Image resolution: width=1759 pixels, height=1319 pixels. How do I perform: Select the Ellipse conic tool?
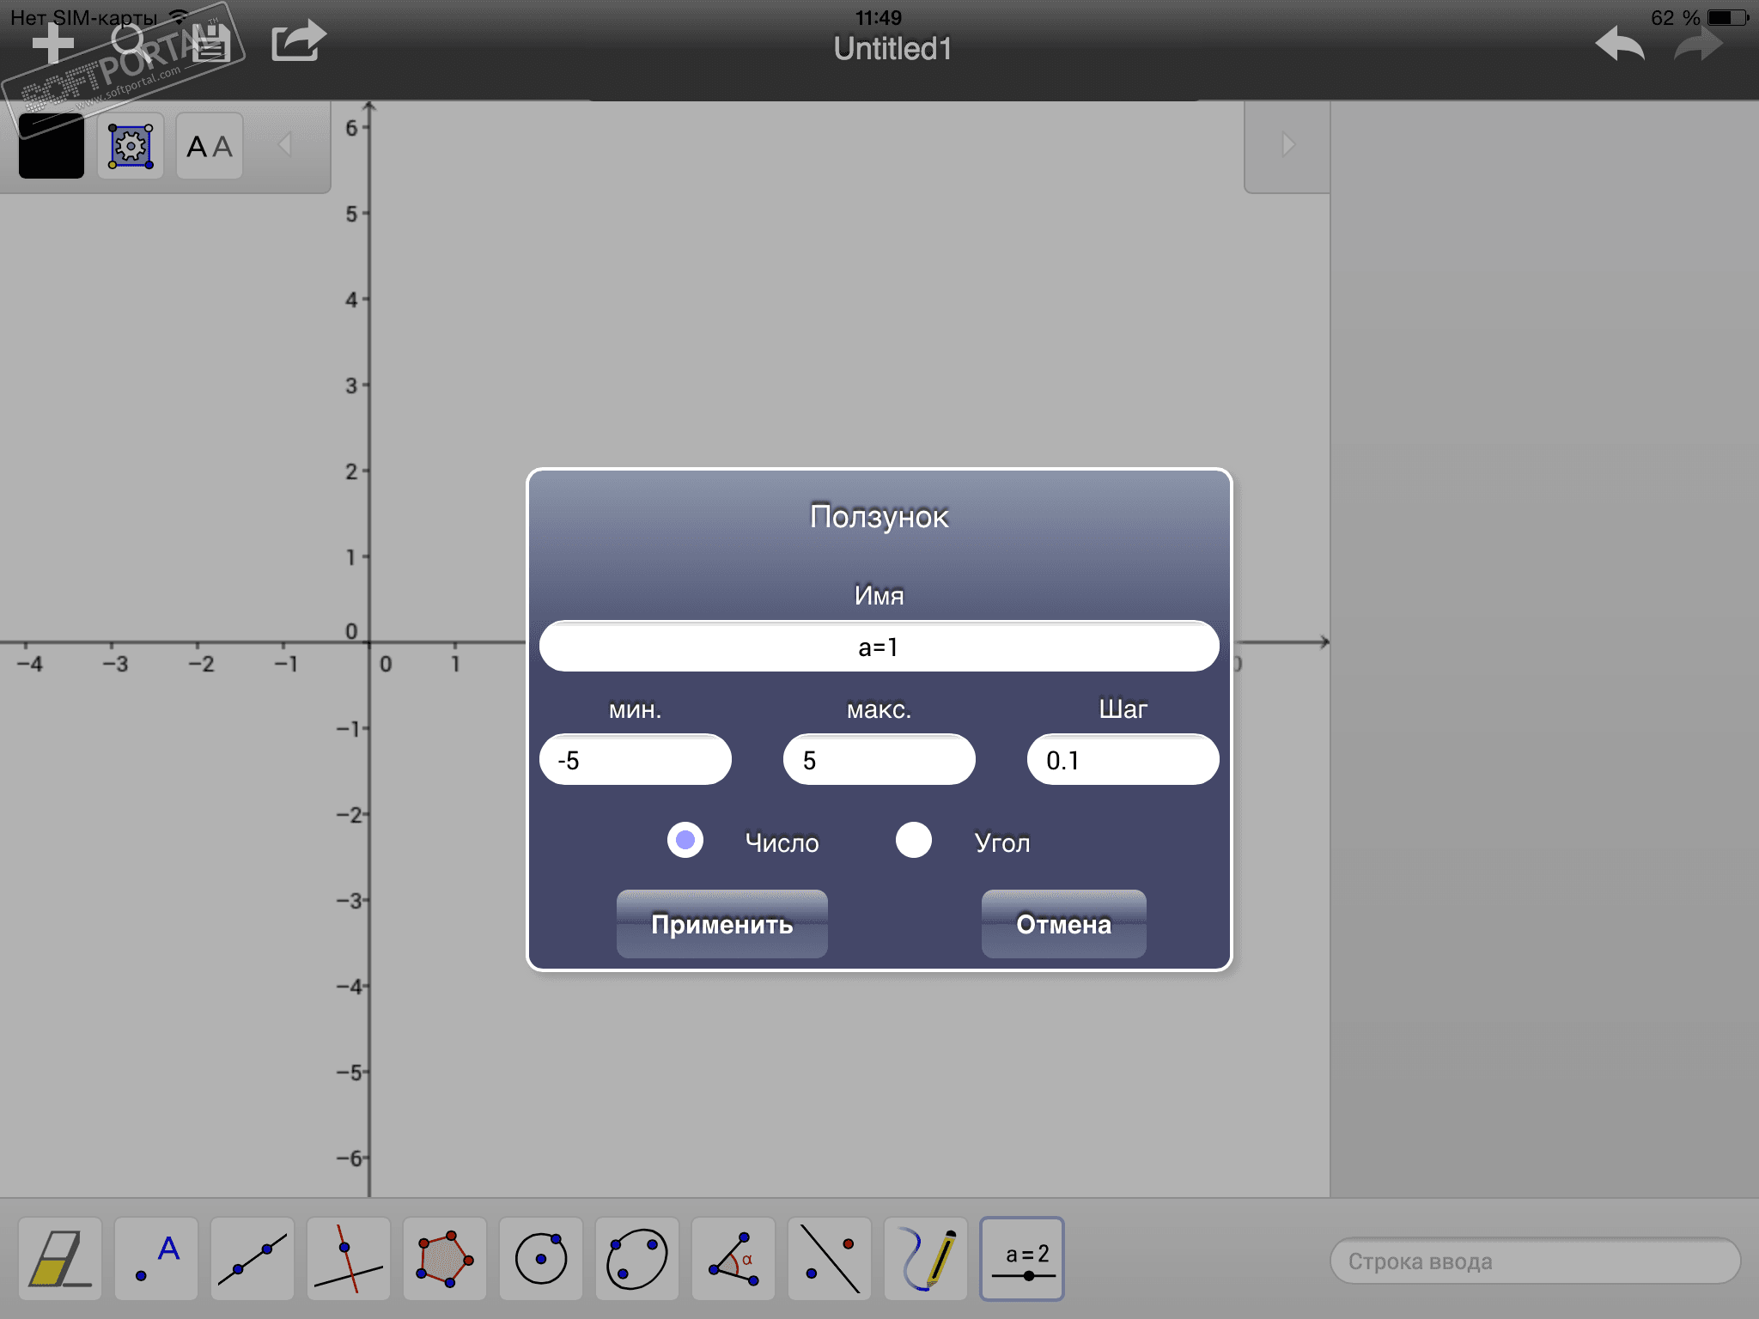(x=636, y=1258)
